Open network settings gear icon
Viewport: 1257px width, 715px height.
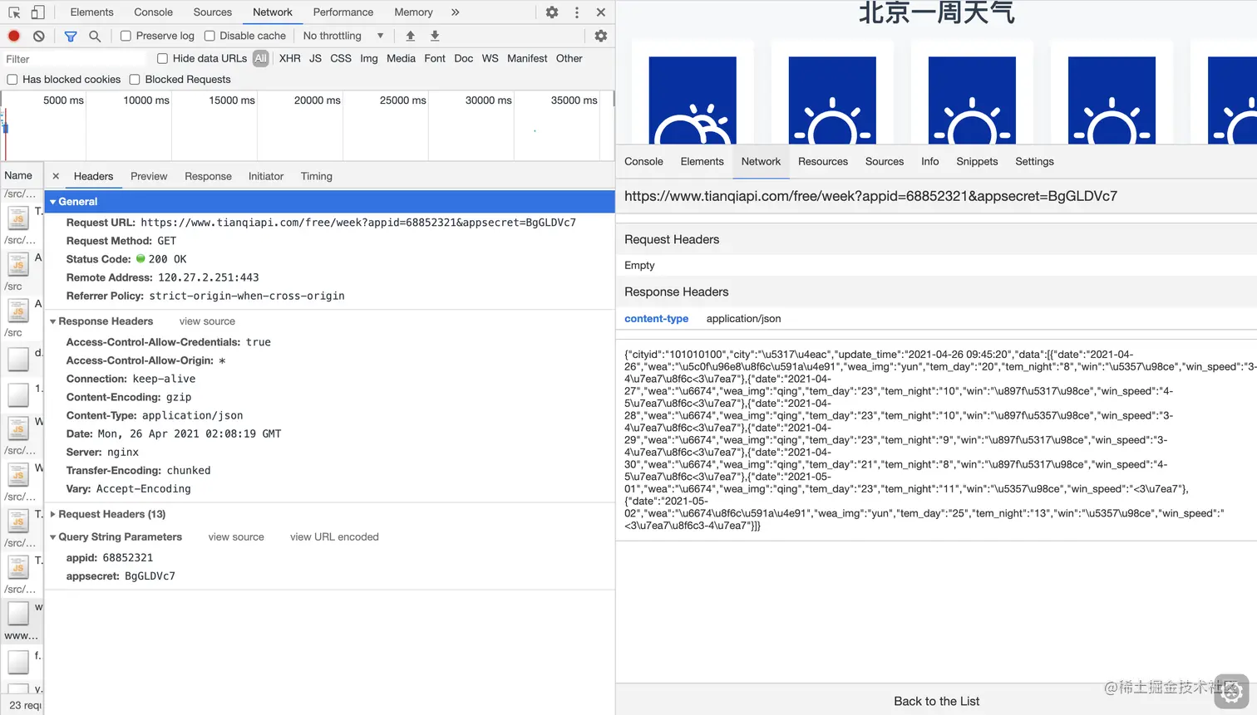pos(601,36)
